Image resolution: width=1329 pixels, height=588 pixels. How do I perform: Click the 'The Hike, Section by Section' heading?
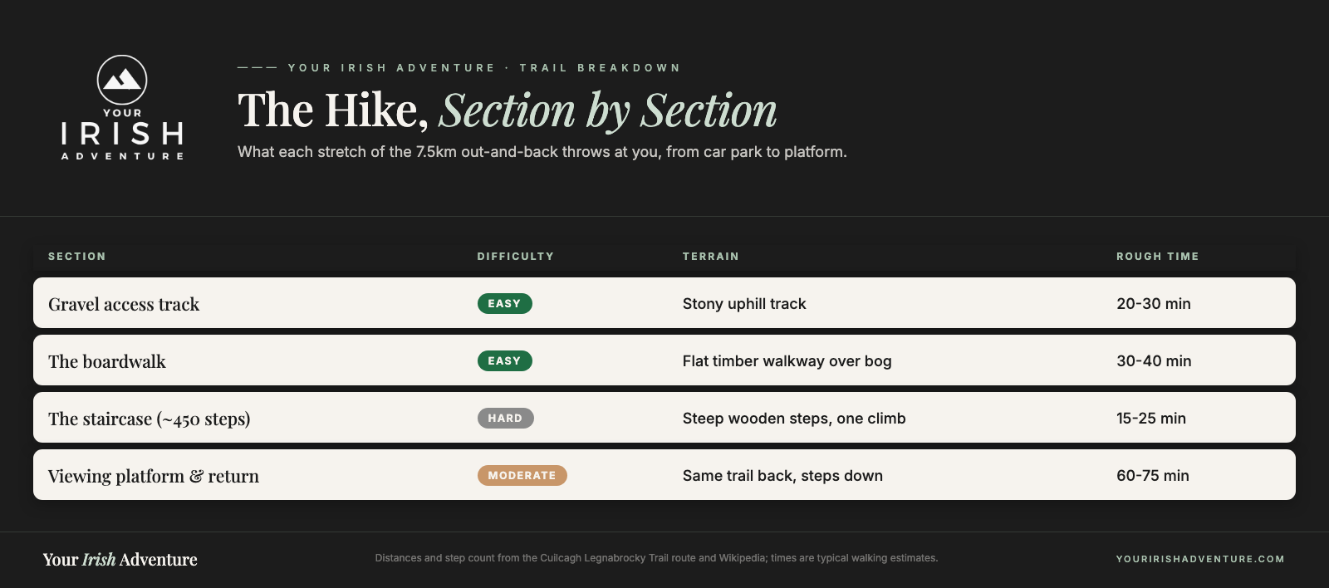508,110
